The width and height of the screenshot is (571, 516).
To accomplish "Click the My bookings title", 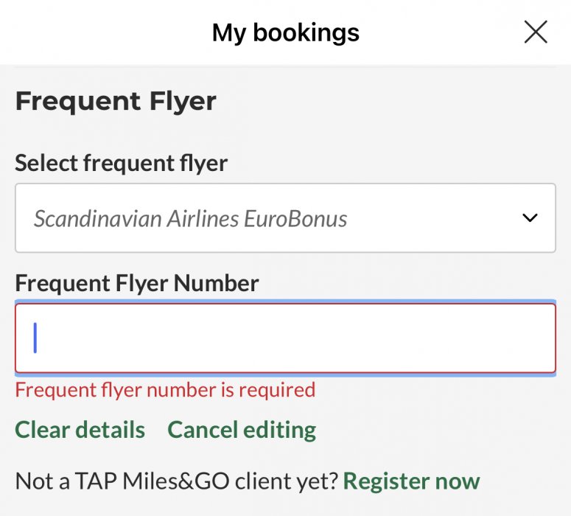I will pyautogui.click(x=285, y=32).
